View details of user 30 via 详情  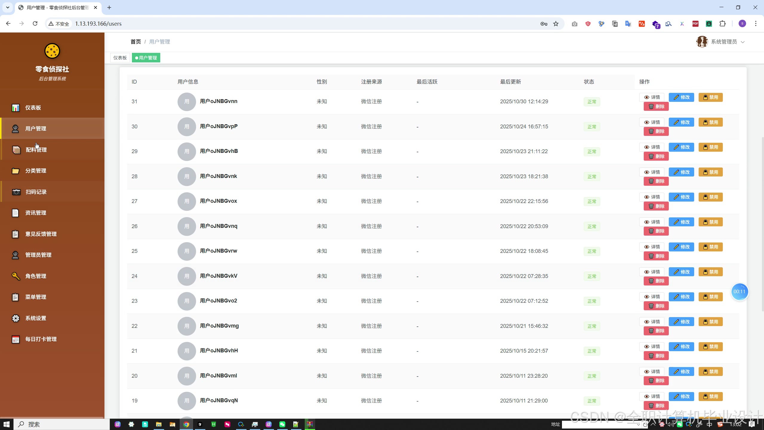click(x=652, y=122)
